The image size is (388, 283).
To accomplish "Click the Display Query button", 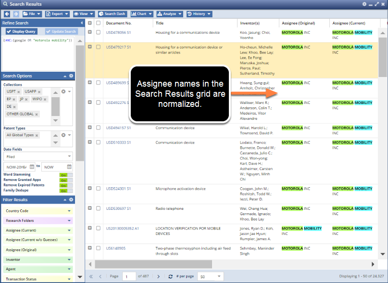I will click(x=22, y=31).
